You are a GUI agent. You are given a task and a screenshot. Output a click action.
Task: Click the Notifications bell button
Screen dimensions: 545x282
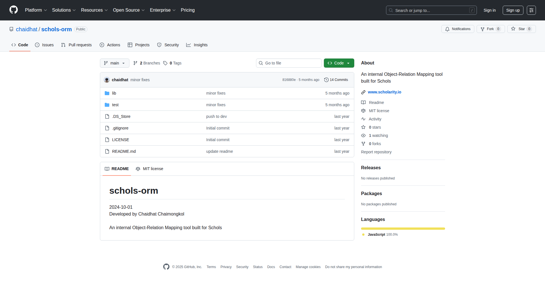458,29
